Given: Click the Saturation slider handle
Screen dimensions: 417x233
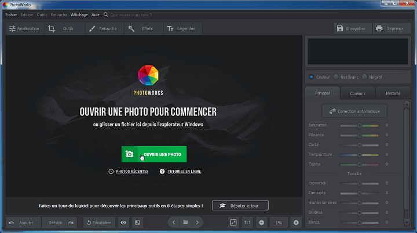Looking at the screenshot, I should [x=359, y=125].
